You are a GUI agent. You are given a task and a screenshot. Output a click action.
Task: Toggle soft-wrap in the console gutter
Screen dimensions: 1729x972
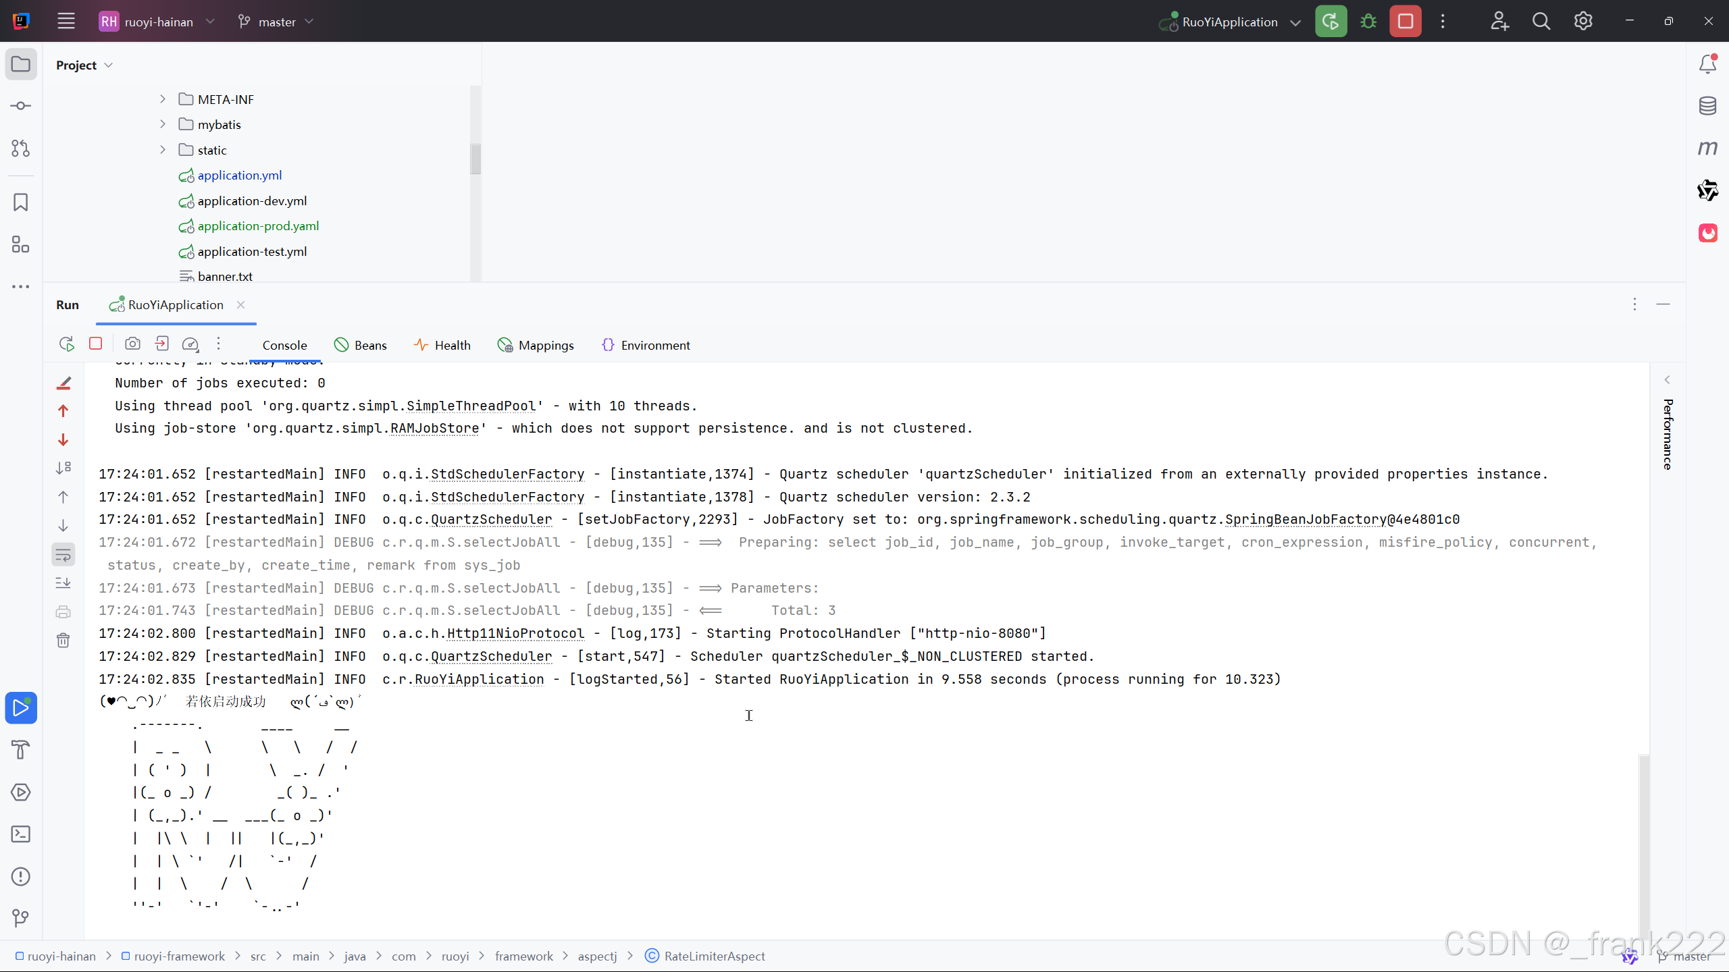63,555
